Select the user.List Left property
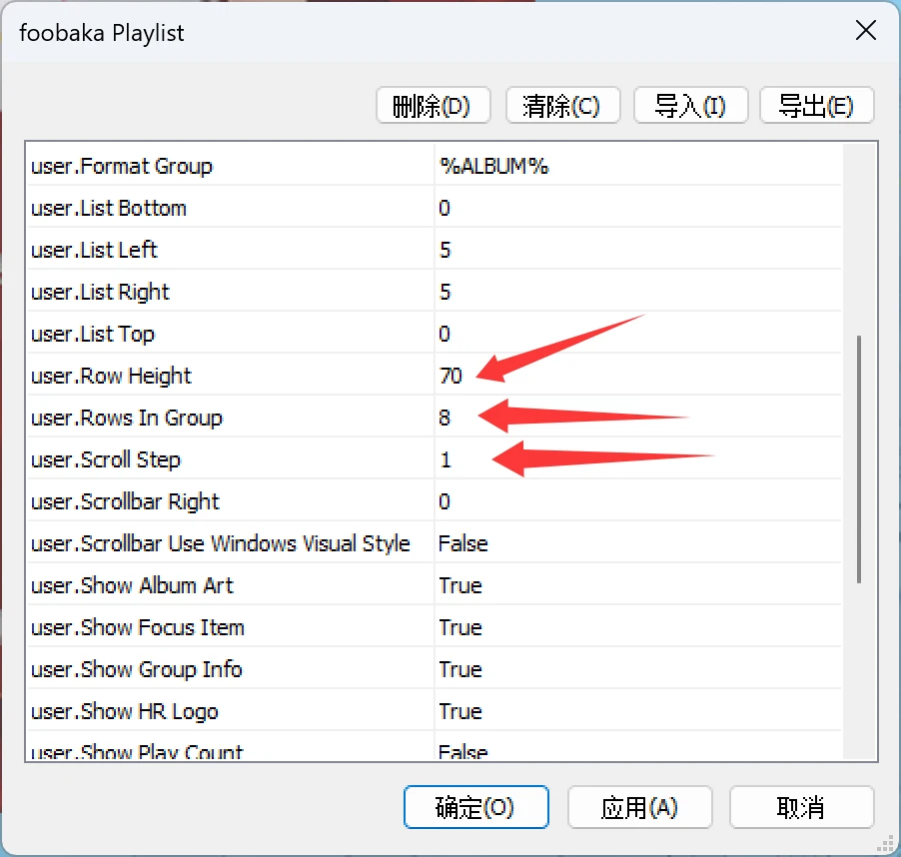 click(94, 250)
